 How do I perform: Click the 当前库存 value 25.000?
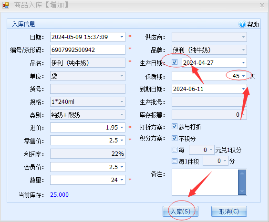point(59,195)
